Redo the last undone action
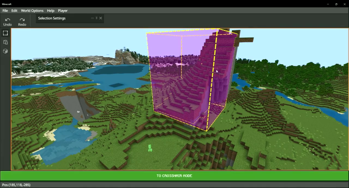Image resolution: width=349 pixels, height=188 pixels. tap(22, 22)
